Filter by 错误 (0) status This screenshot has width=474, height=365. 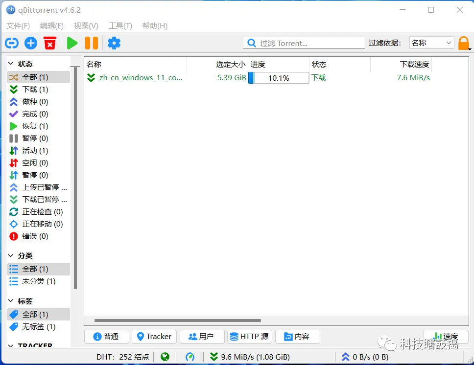click(38, 236)
